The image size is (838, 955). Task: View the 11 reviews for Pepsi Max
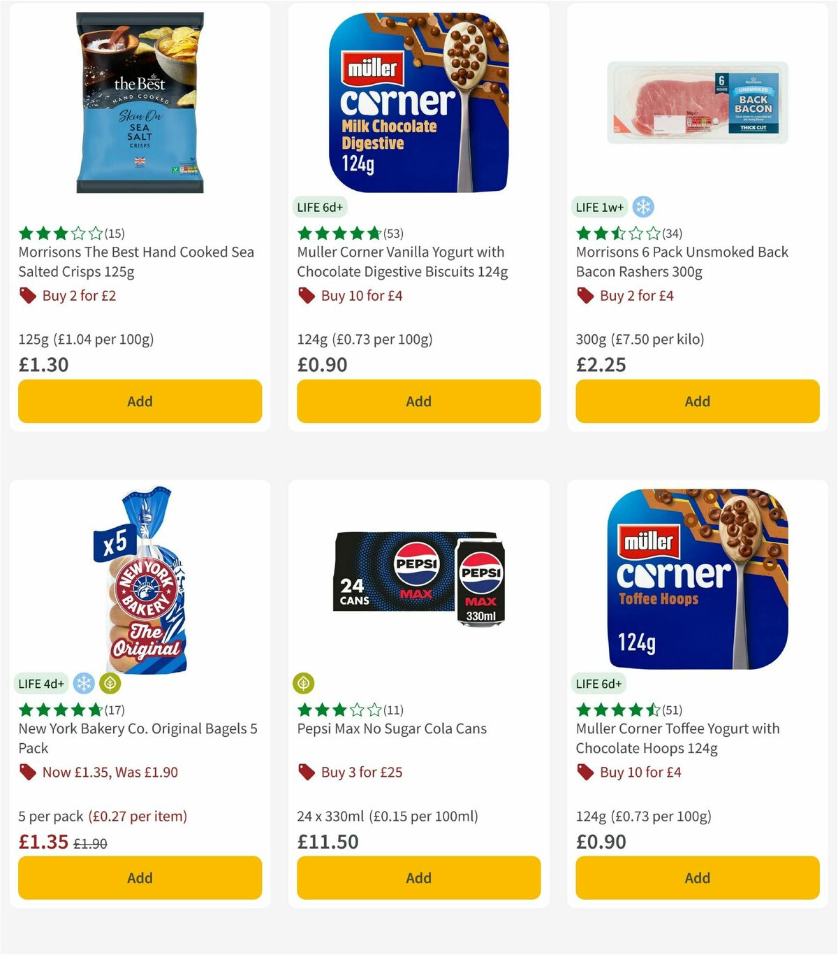coord(394,710)
